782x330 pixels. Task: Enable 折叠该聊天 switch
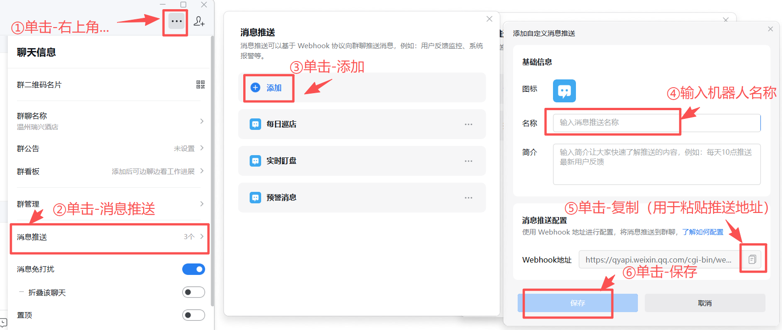pyautogui.click(x=194, y=292)
